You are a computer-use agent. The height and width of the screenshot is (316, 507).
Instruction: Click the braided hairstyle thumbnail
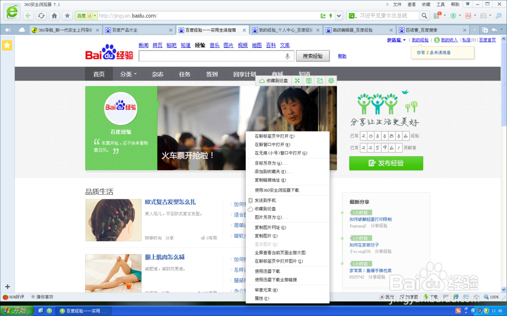coord(113,220)
